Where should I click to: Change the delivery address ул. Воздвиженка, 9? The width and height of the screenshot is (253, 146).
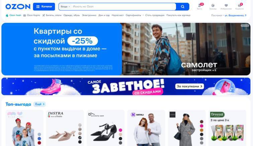[235, 15]
